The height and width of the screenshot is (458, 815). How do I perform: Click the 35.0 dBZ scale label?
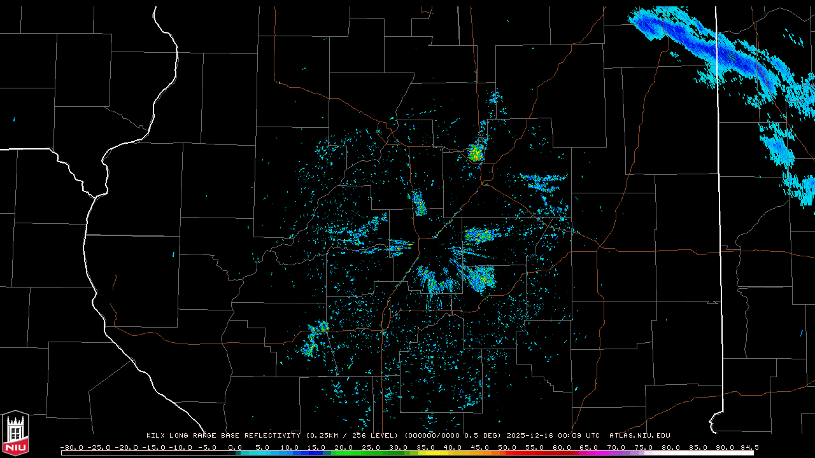425,447
